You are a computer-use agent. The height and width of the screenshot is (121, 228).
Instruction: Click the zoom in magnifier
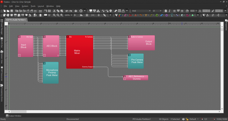pos(54,15)
